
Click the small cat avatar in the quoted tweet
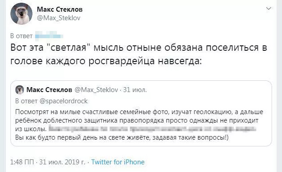(19, 90)
